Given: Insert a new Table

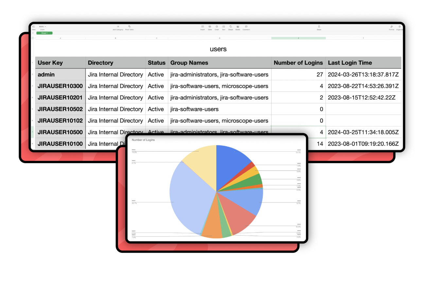Looking at the screenshot, I should pyautogui.click(x=210, y=27).
